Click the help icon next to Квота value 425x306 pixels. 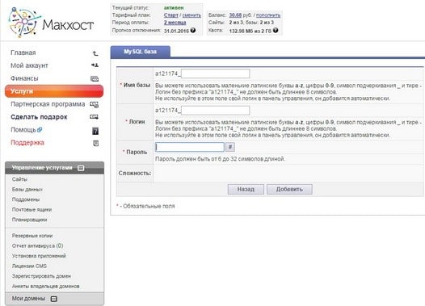click(276, 31)
